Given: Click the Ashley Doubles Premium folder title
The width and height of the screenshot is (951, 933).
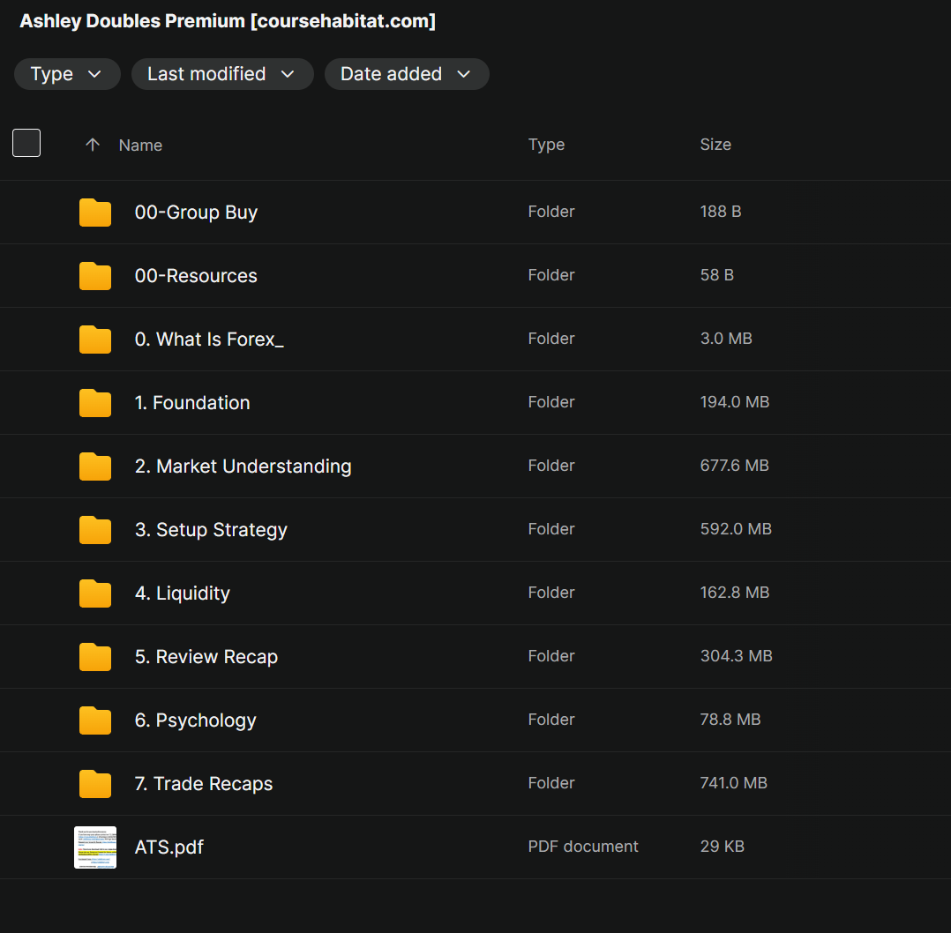Looking at the screenshot, I should pos(228,21).
